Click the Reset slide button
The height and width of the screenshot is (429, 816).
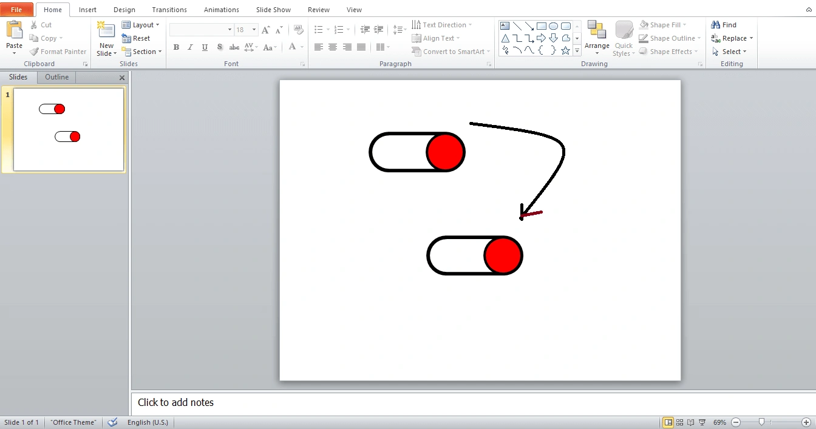[x=136, y=38]
